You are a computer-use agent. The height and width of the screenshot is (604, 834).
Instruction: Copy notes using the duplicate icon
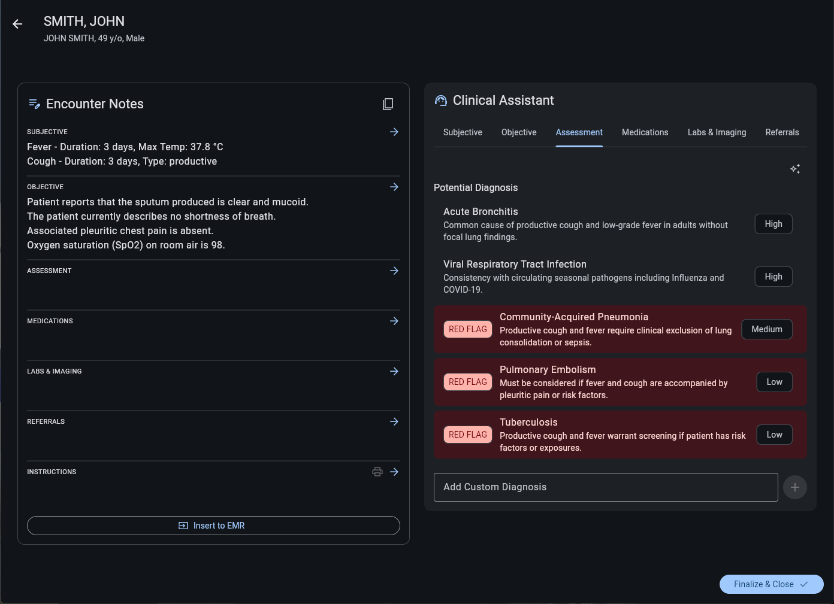tap(388, 104)
